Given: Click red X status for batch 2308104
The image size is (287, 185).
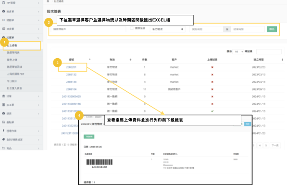Looking at the screenshot, I should tap(212, 89).
